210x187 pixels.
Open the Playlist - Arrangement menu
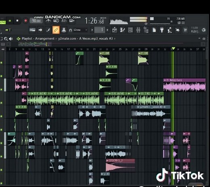tap(38, 38)
